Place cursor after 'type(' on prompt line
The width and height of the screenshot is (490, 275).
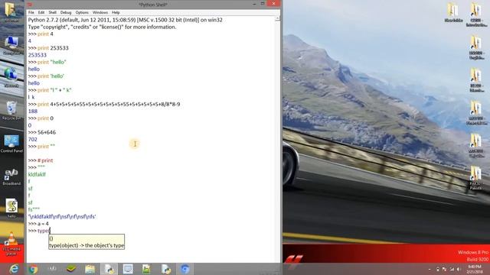[50, 231]
